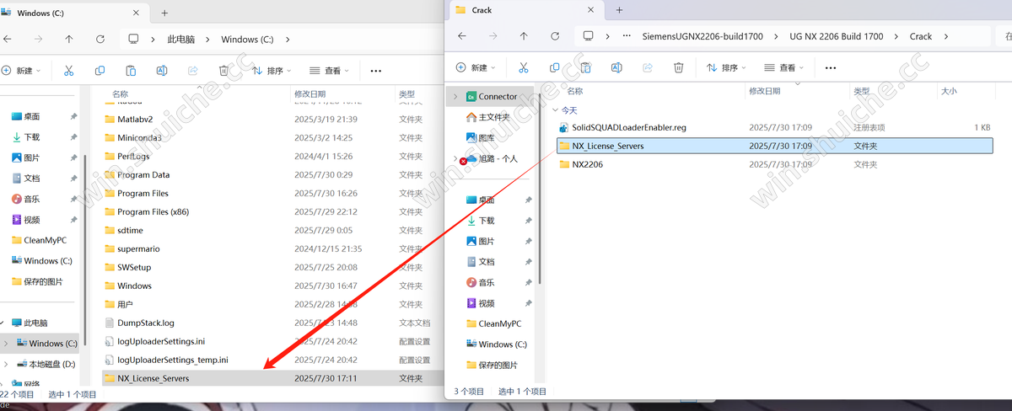Click the Crack breadcrumb in address bar
The width and height of the screenshot is (1012, 411).
[921, 36]
